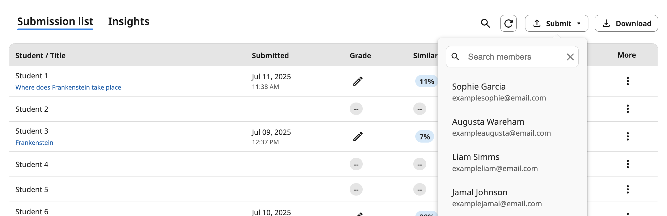Open the Download button
The image size is (667, 216).
pyautogui.click(x=626, y=23)
